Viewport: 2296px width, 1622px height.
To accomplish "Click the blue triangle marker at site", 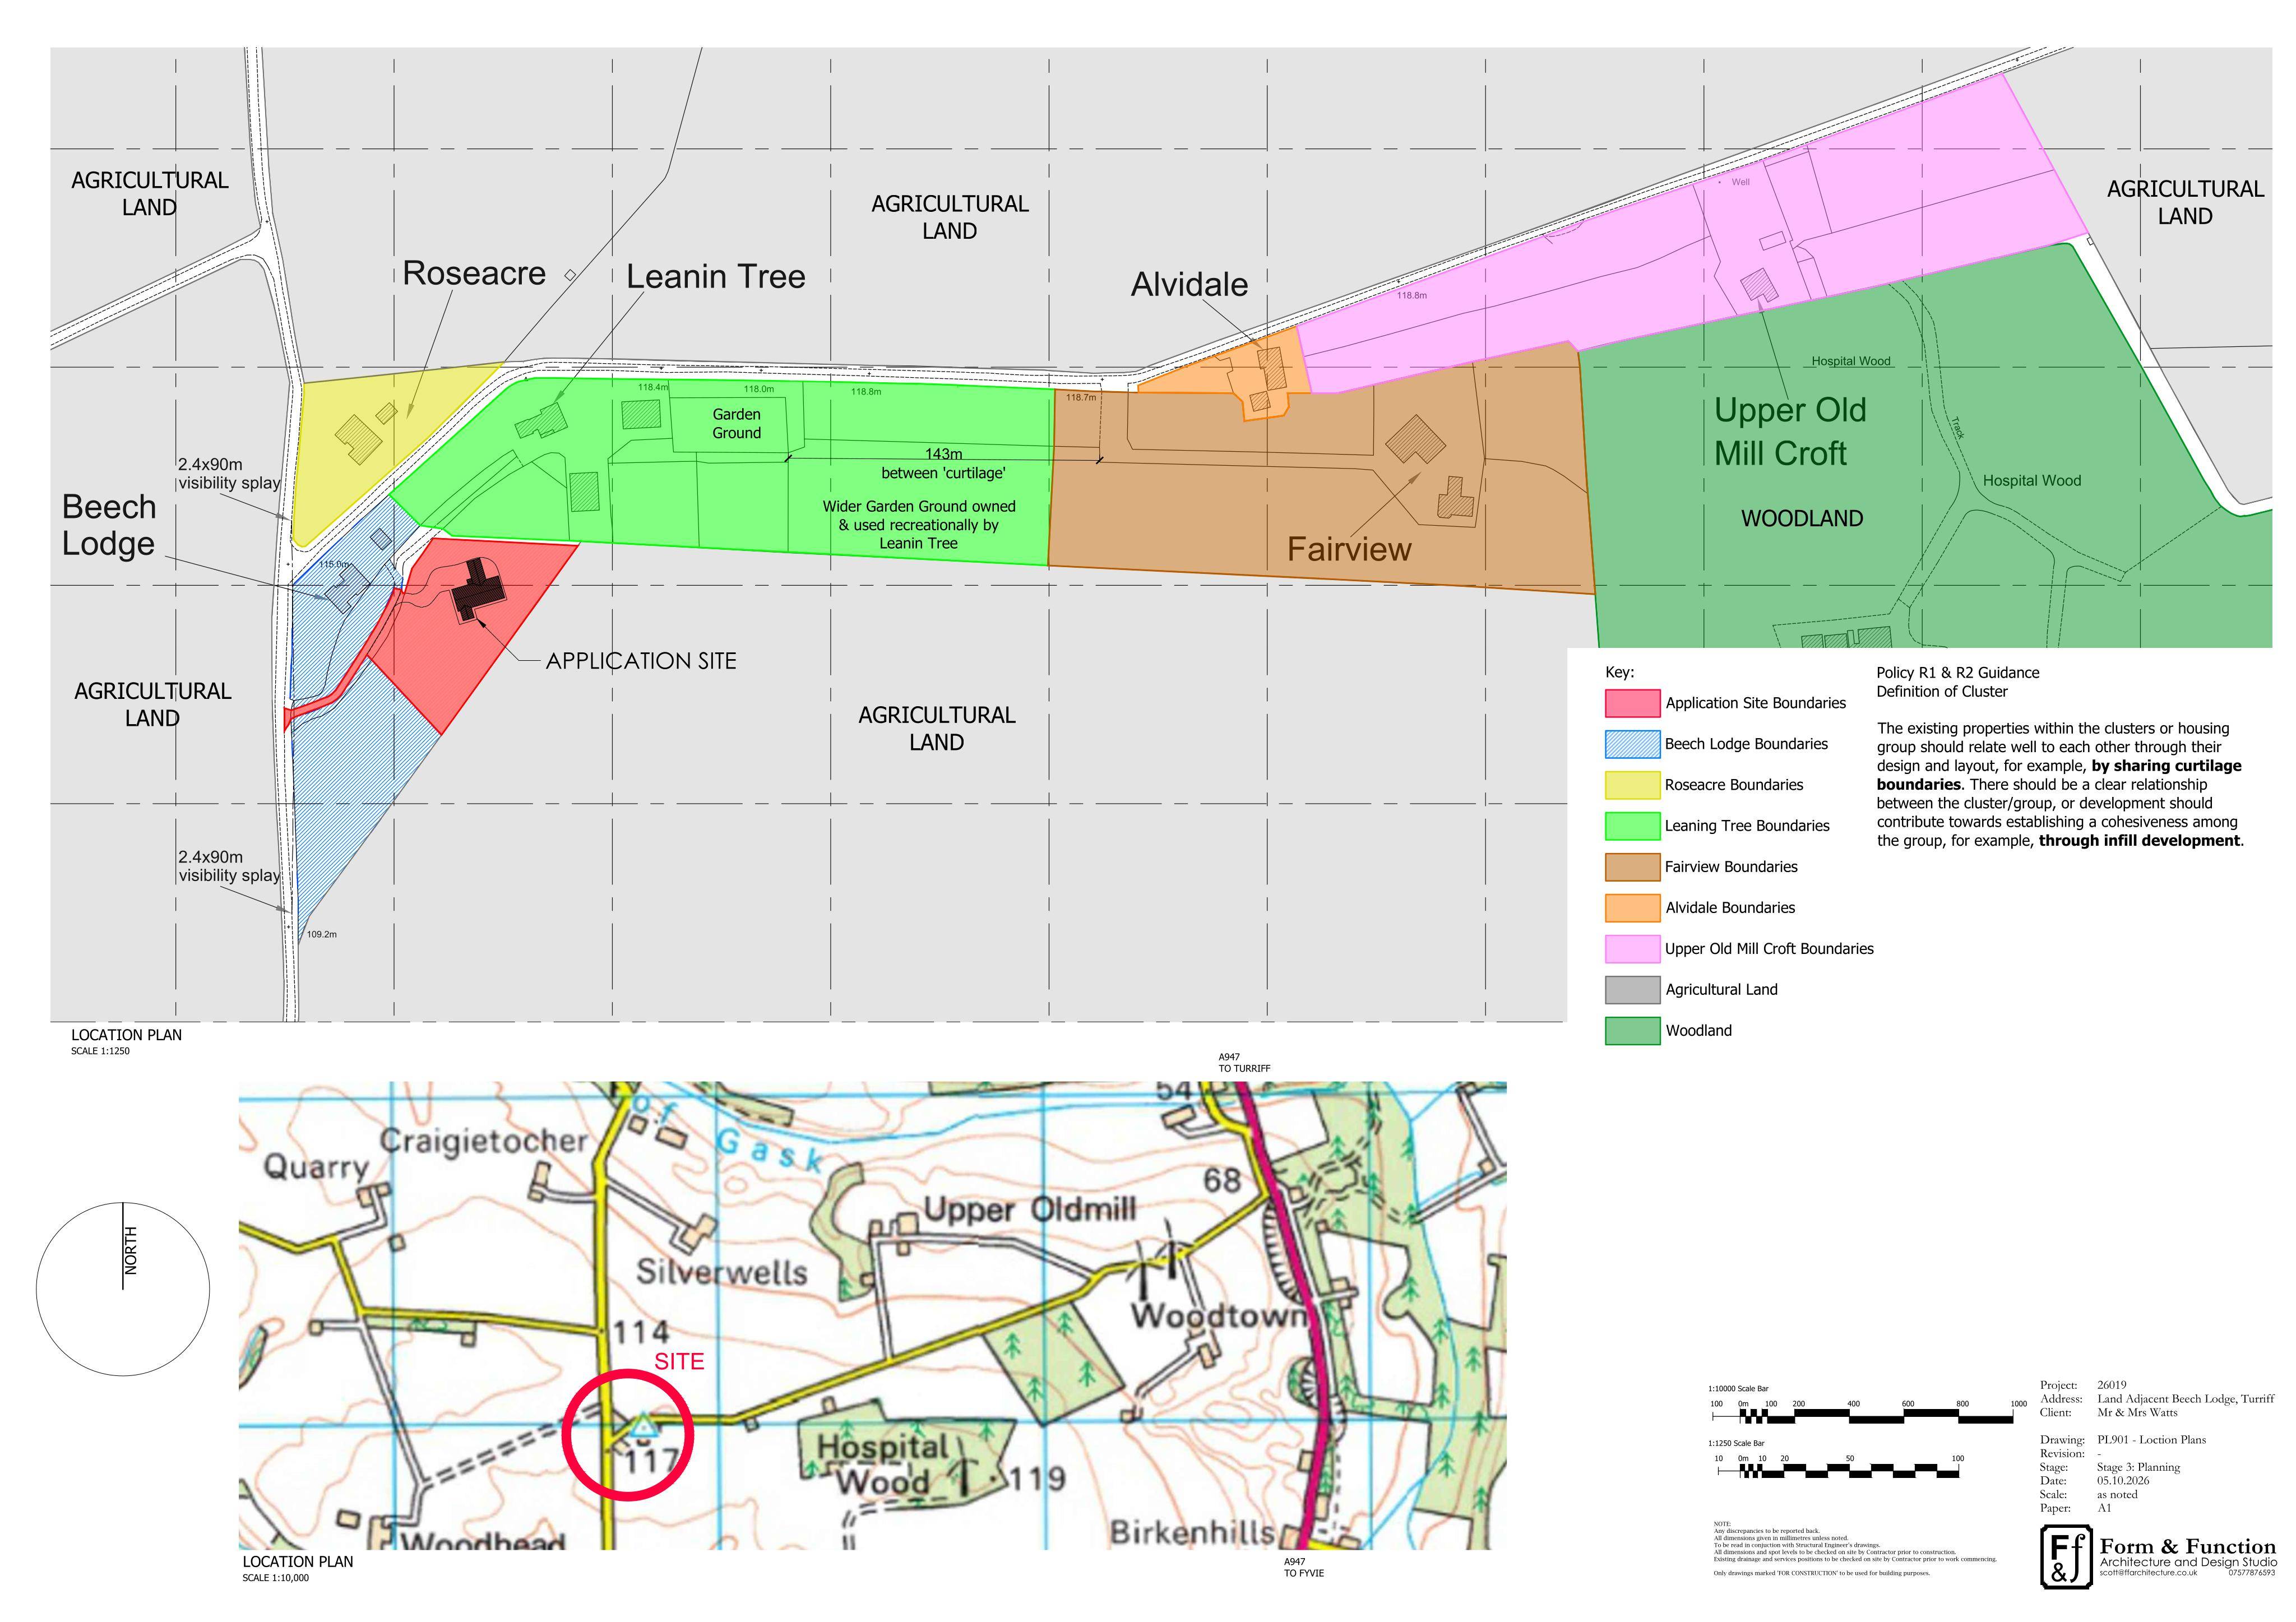I will point(642,1426).
